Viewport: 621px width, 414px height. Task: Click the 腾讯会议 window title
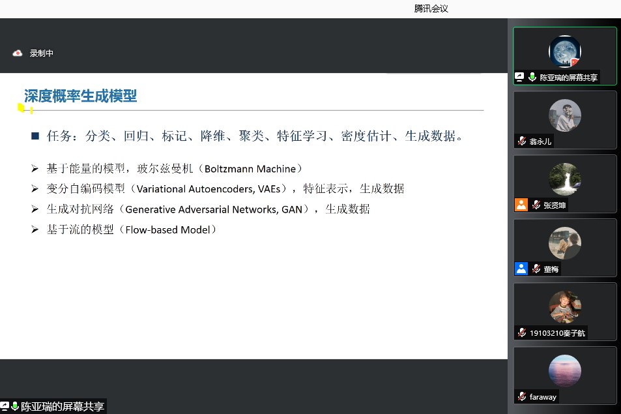[431, 8]
